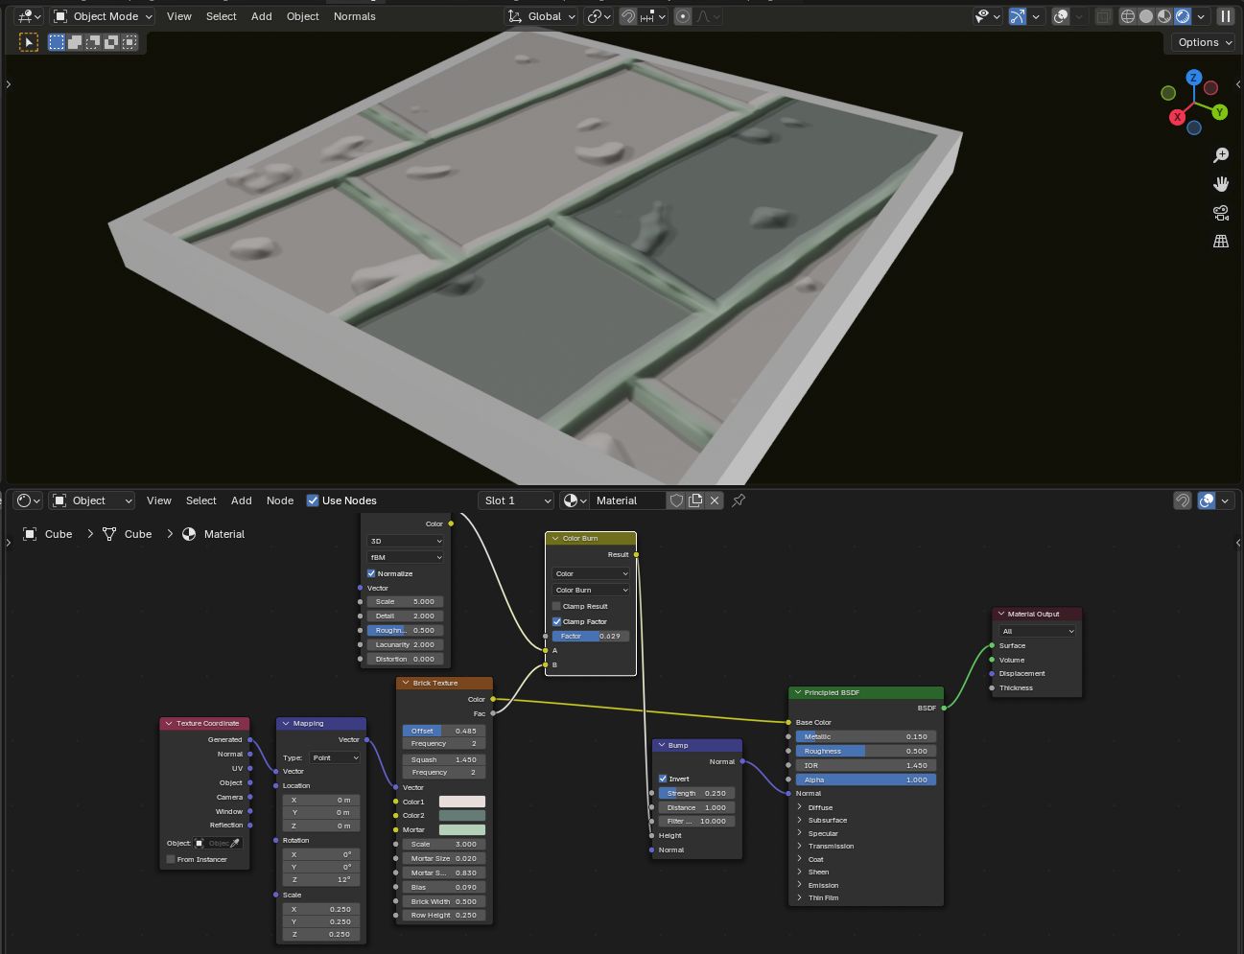Uncheck the Invert option in Bump node
1244x954 pixels.
(663, 779)
